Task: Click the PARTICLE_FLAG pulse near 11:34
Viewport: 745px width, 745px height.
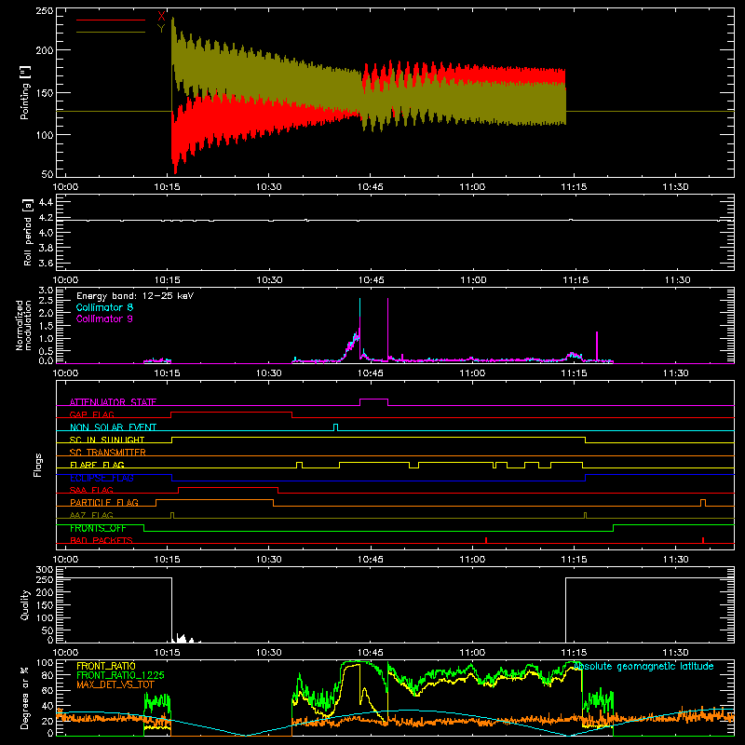Action: [703, 503]
